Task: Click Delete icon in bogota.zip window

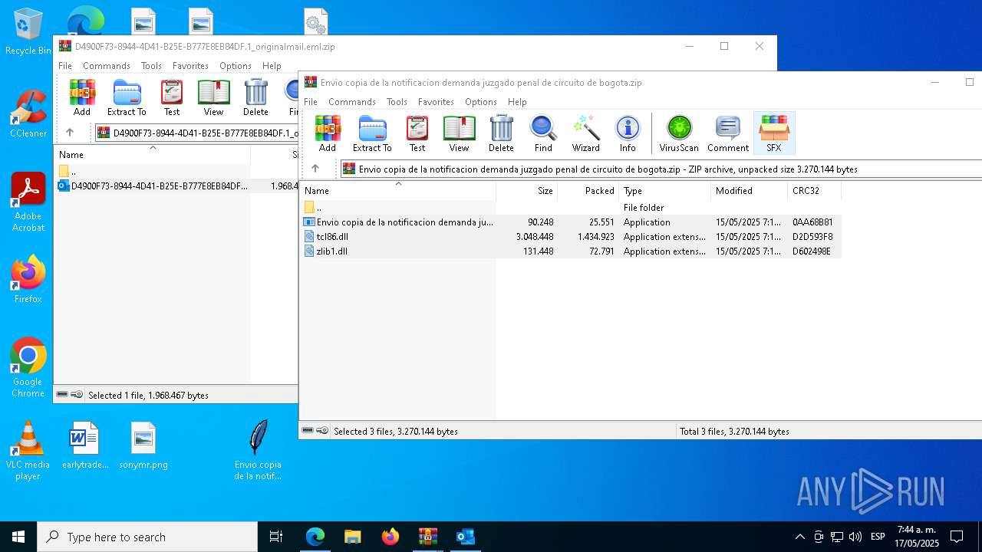Action: [x=501, y=133]
